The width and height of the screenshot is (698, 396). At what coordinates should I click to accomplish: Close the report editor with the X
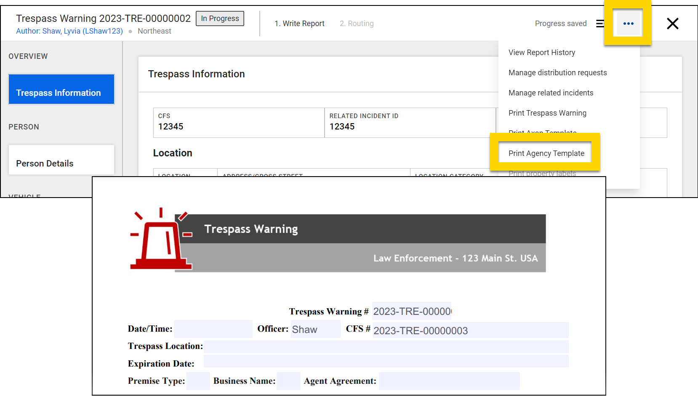pyautogui.click(x=673, y=24)
